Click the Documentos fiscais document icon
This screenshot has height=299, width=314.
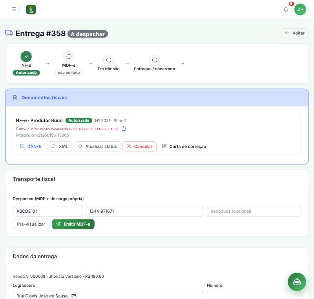click(x=15, y=98)
